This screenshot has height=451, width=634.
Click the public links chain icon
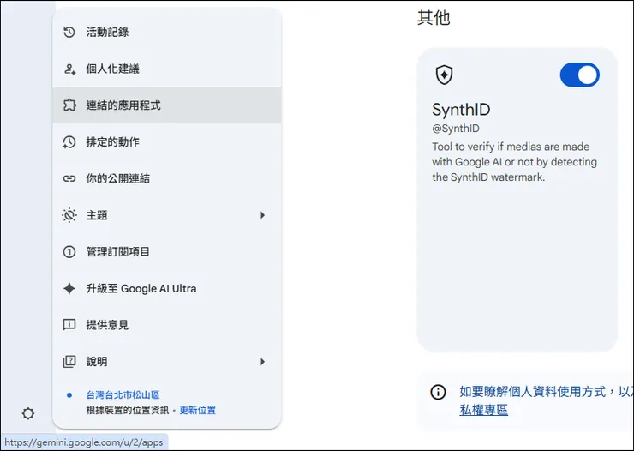[x=69, y=179]
